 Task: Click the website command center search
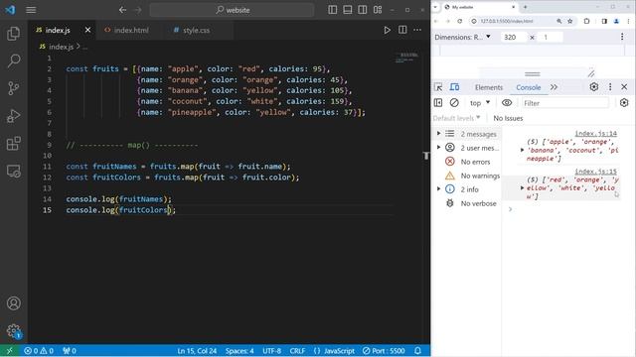pos(232,10)
